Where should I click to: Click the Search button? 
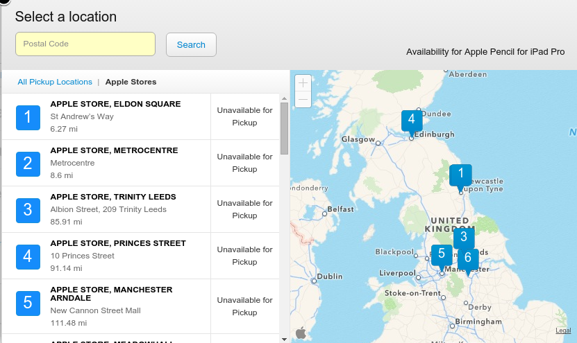tap(191, 45)
